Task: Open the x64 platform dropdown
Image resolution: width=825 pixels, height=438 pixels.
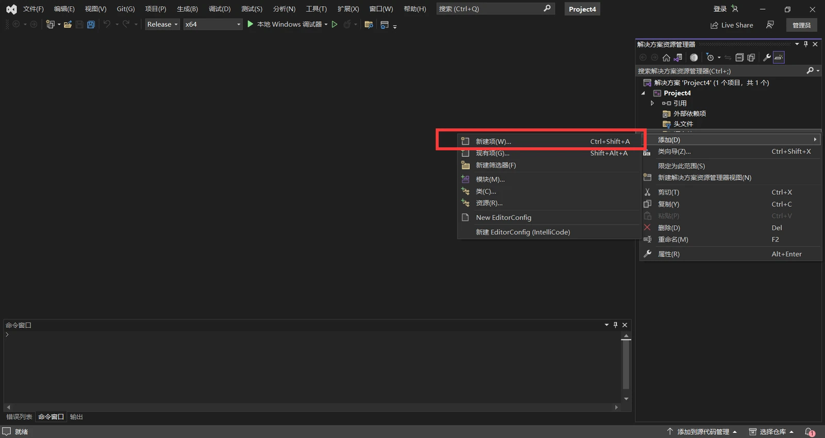Action: point(213,24)
